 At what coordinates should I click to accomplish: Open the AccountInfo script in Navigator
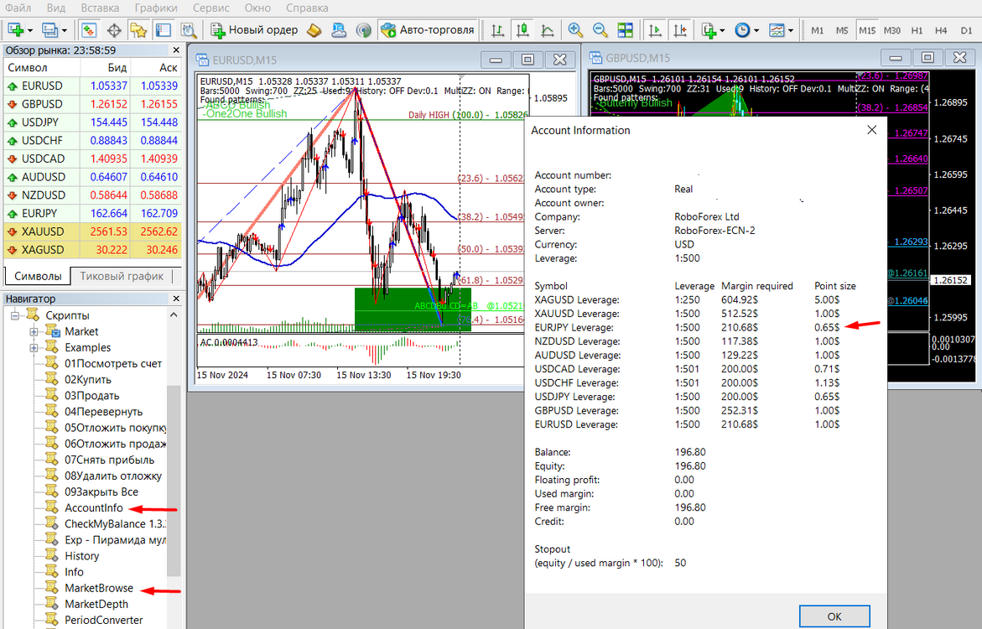click(94, 508)
